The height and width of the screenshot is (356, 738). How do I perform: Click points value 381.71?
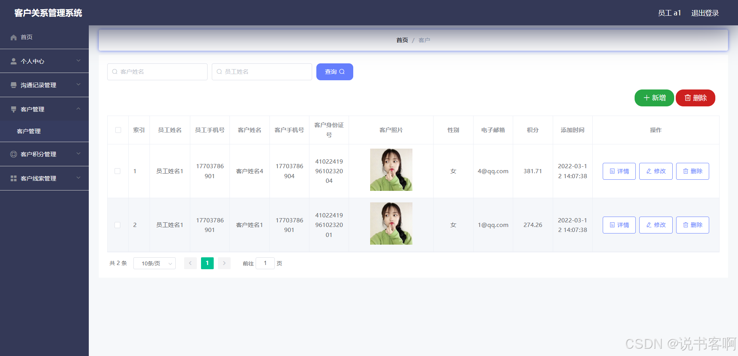point(533,171)
